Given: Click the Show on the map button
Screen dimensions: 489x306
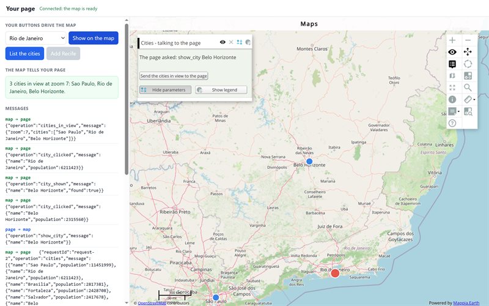Looking at the screenshot, I should 94,38.
